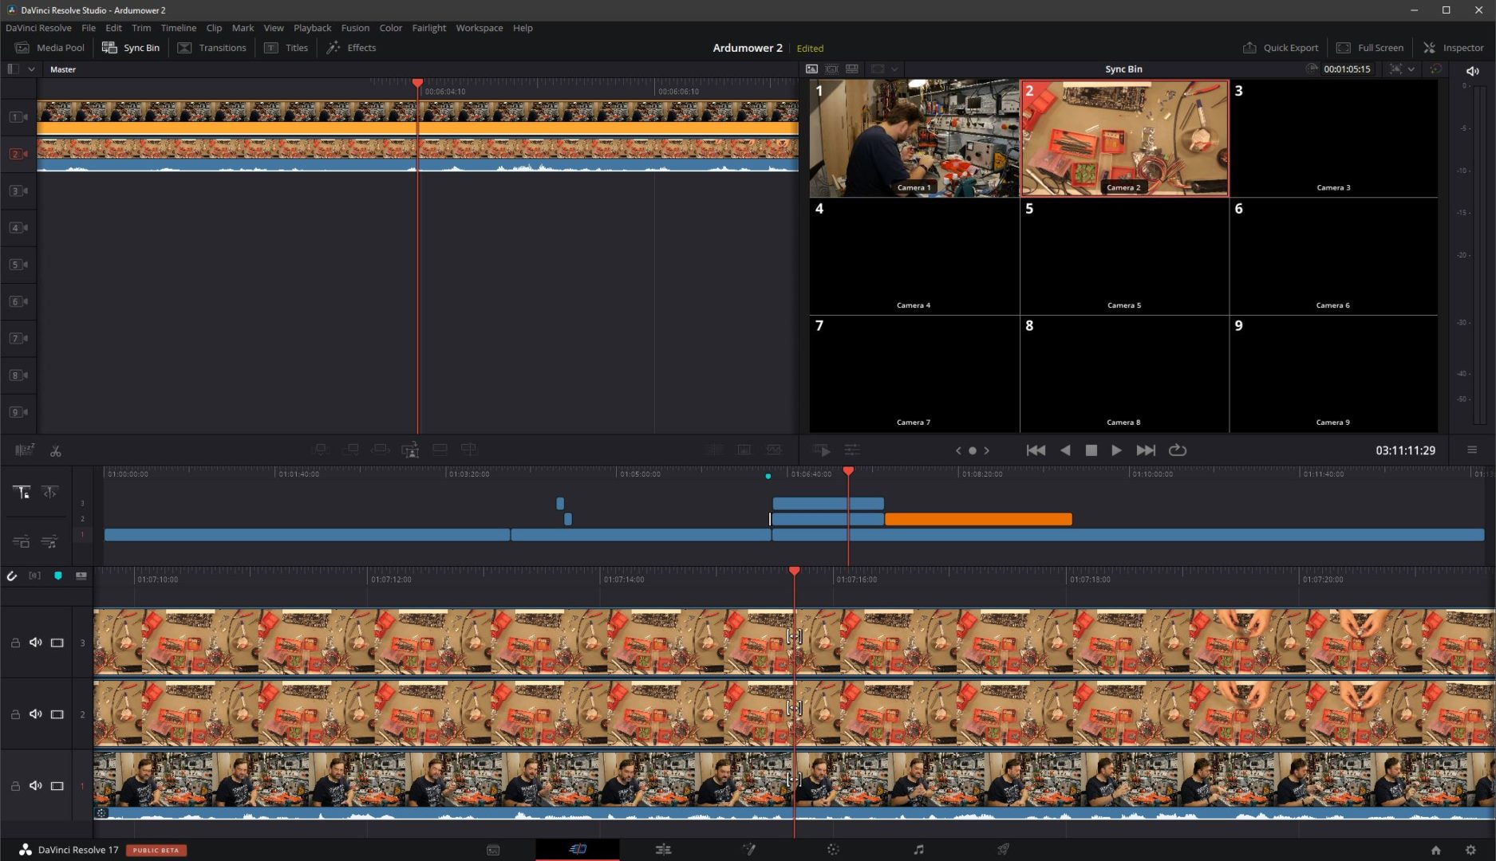Open the Fairlight page music note icon

[x=918, y=850]
